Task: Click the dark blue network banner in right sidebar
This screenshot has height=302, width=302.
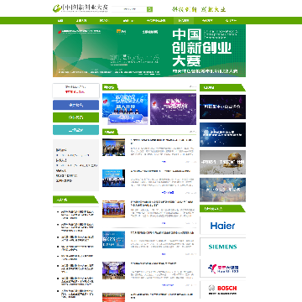Action: tap(222, 134)
